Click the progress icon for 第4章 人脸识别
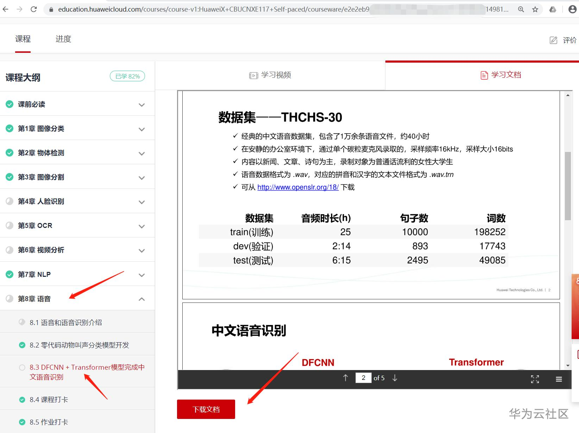The height and width of the screenshot is (433, 579). pyautogui.click(x=10, y=201)
